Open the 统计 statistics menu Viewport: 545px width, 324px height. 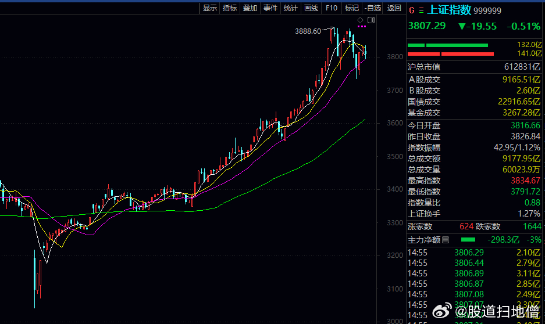click(291, 8)
